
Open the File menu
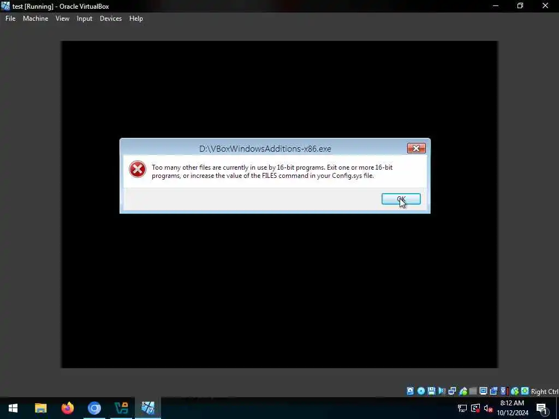10,19
